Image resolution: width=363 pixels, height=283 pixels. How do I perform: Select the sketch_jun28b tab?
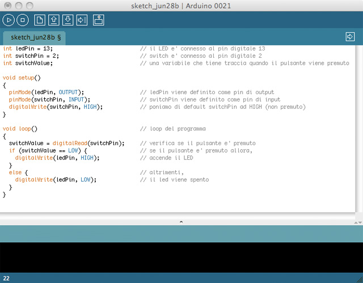click(36, 37)
